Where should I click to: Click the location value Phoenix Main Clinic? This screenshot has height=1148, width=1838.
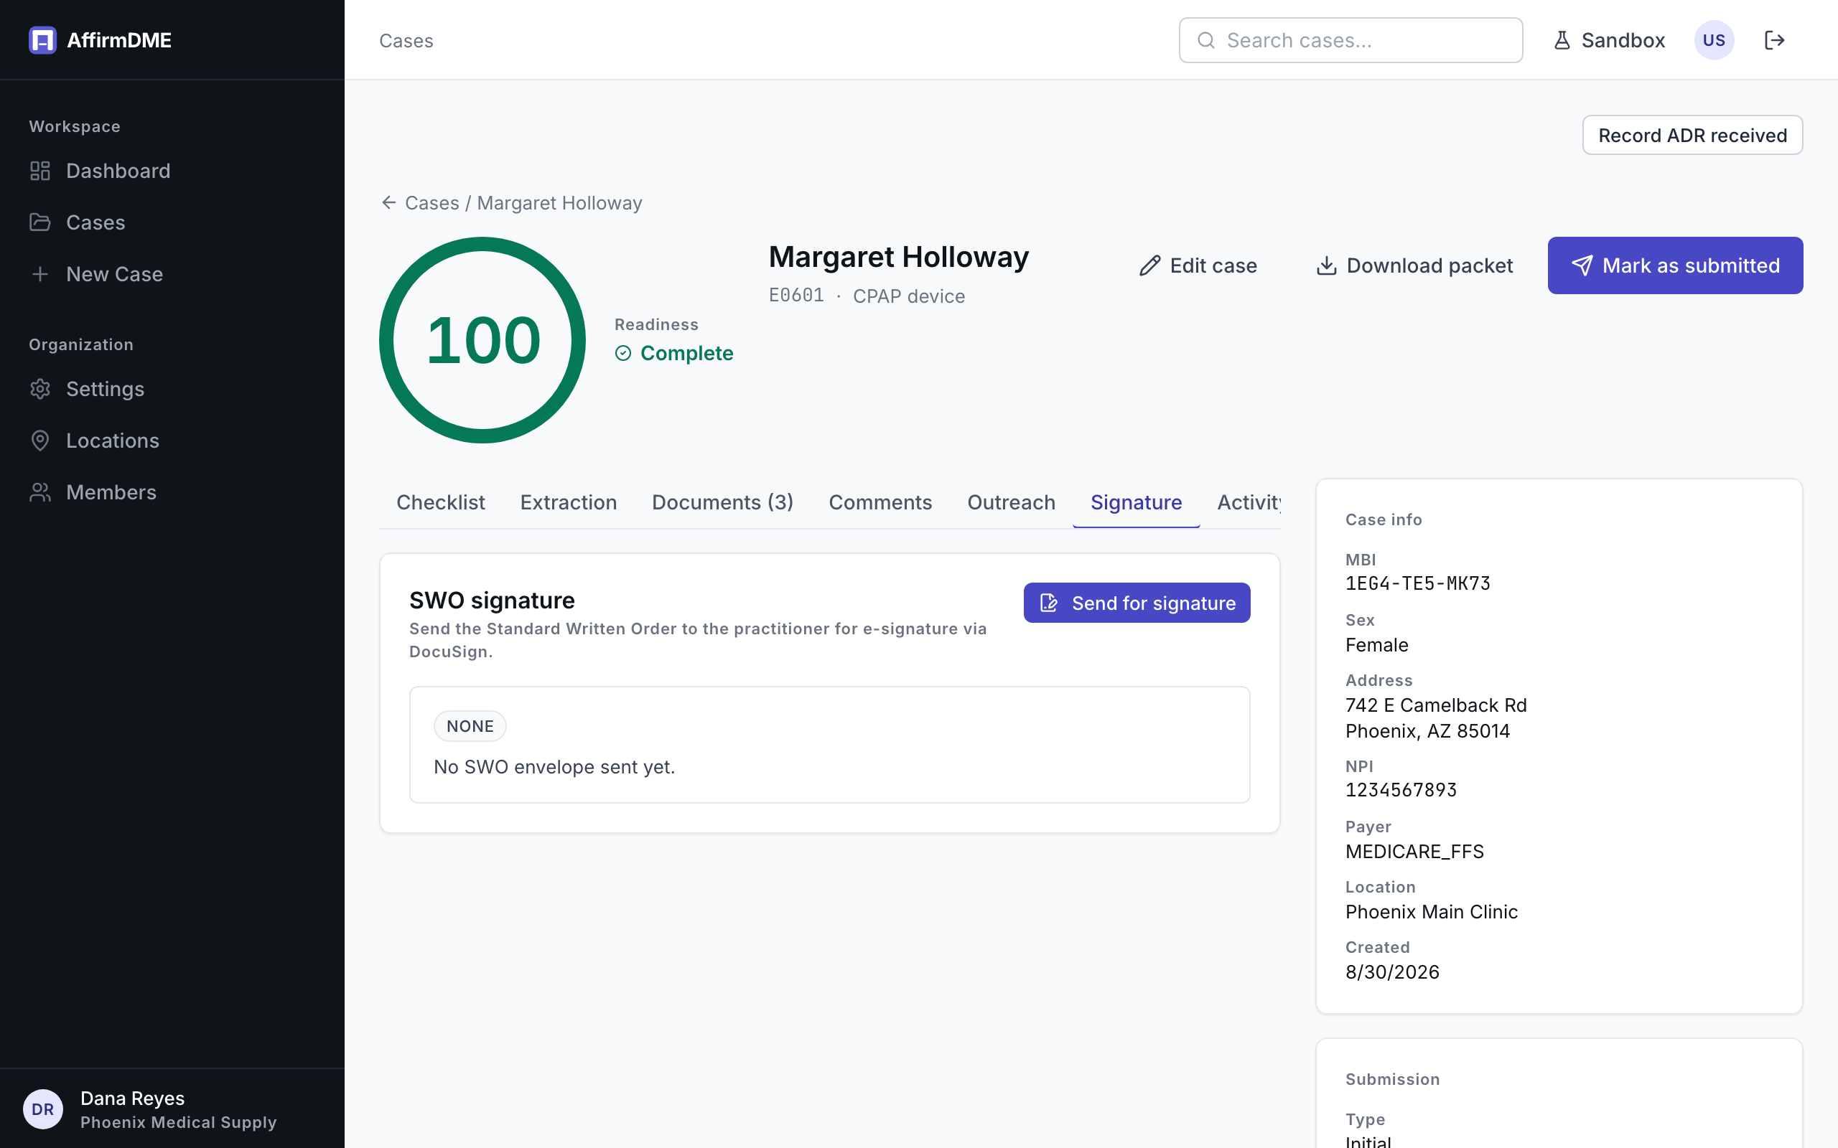point(1431,912)
